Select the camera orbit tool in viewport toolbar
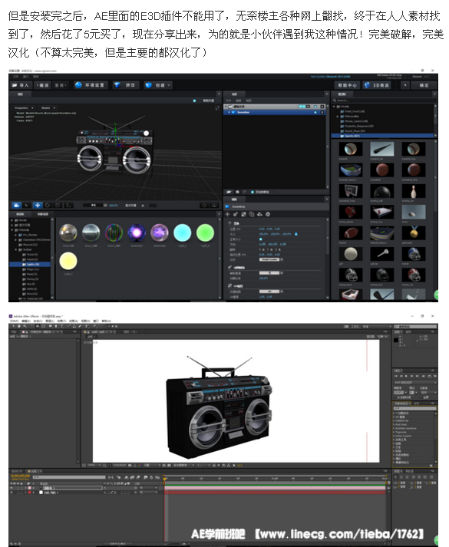 (x=16, y=206)
